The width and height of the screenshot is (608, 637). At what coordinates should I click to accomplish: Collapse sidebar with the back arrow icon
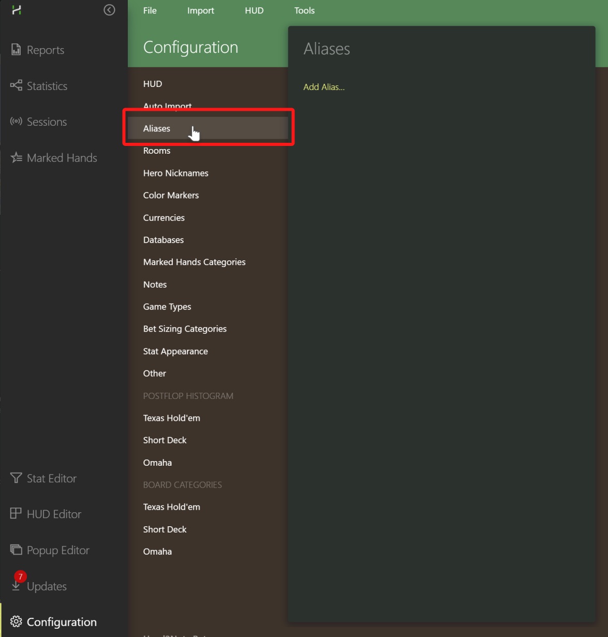coord(109,10)
